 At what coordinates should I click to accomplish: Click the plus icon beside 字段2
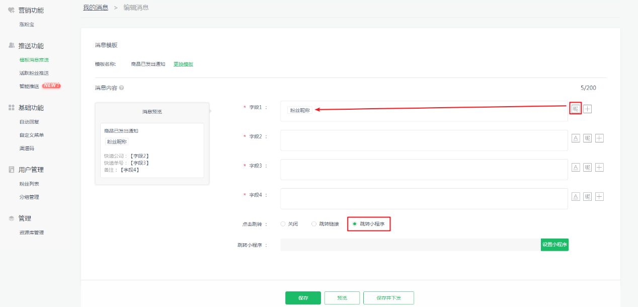click(x=599, y=138)
